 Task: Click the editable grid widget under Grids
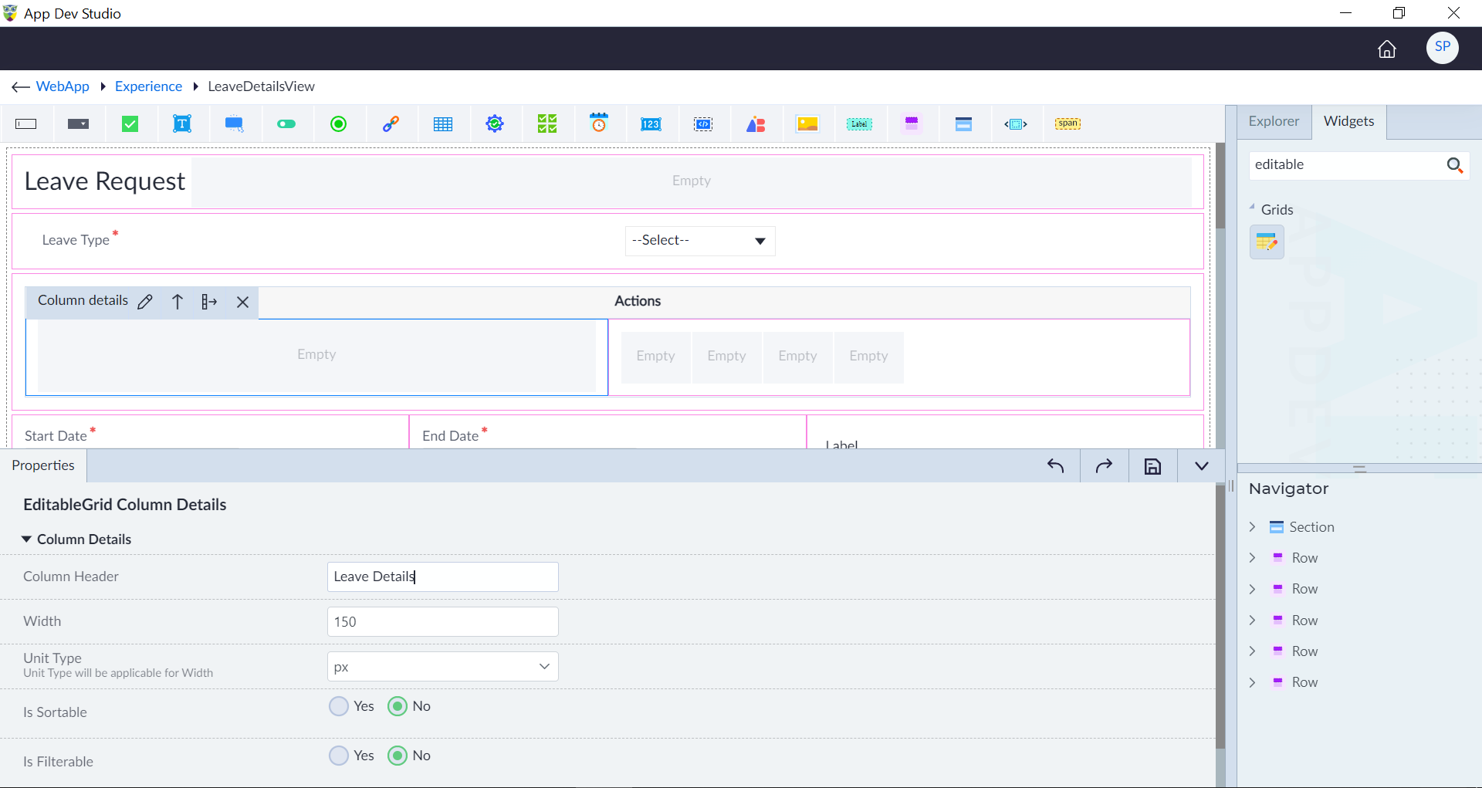(x=1267, y=242)
